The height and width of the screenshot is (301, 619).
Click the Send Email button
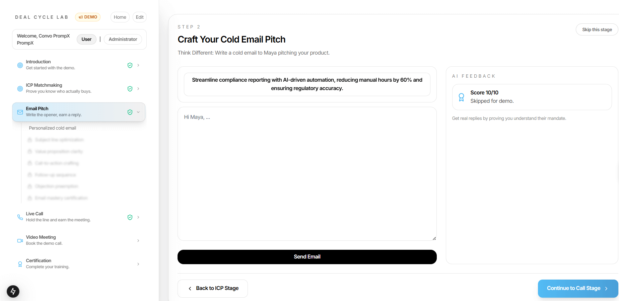tap(307, 256)
